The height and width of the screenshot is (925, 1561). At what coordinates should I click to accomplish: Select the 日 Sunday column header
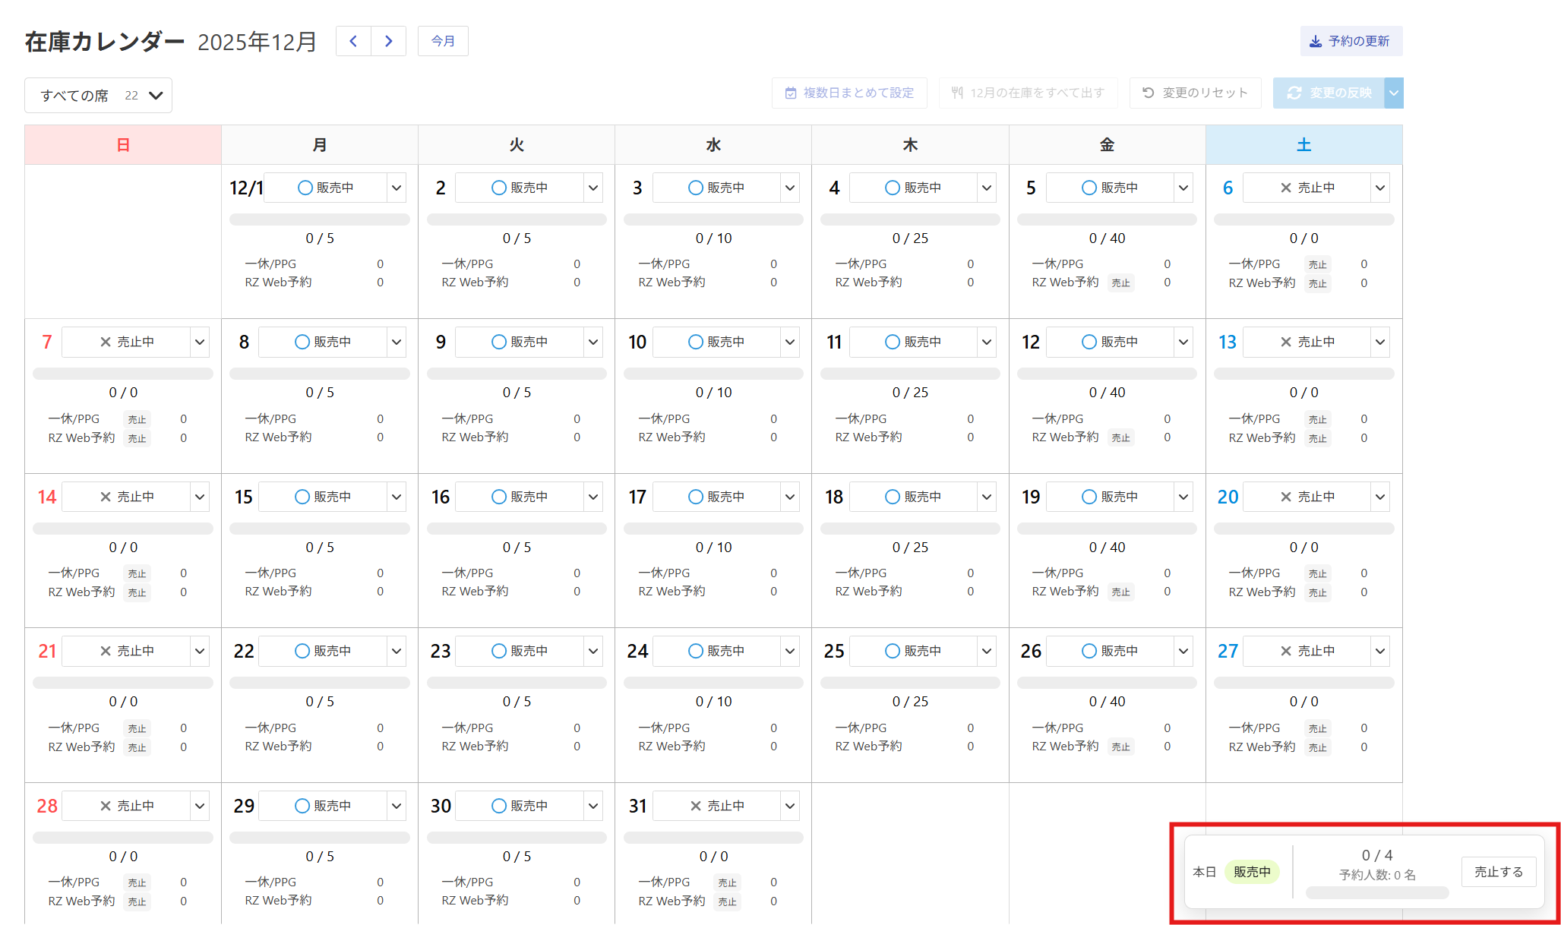[x=123, y=145]
